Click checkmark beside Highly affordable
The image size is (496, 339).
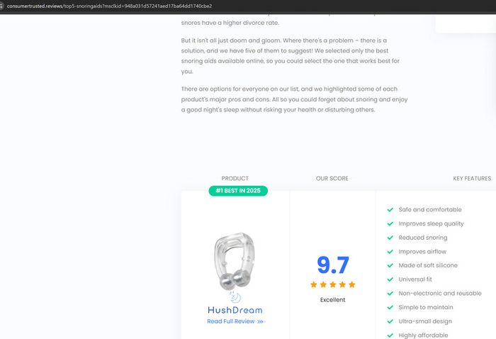[x=390, y=335]
